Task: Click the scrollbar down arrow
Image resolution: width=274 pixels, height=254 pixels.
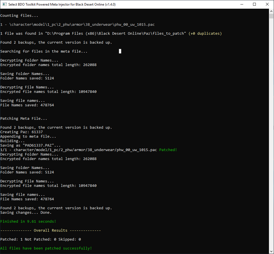Action: pos(271,251)
